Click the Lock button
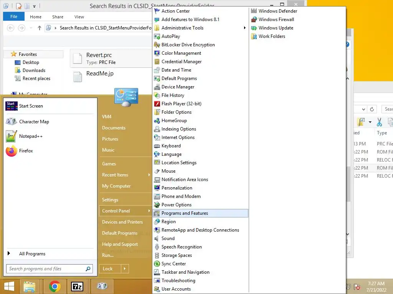 click(110, 269)
